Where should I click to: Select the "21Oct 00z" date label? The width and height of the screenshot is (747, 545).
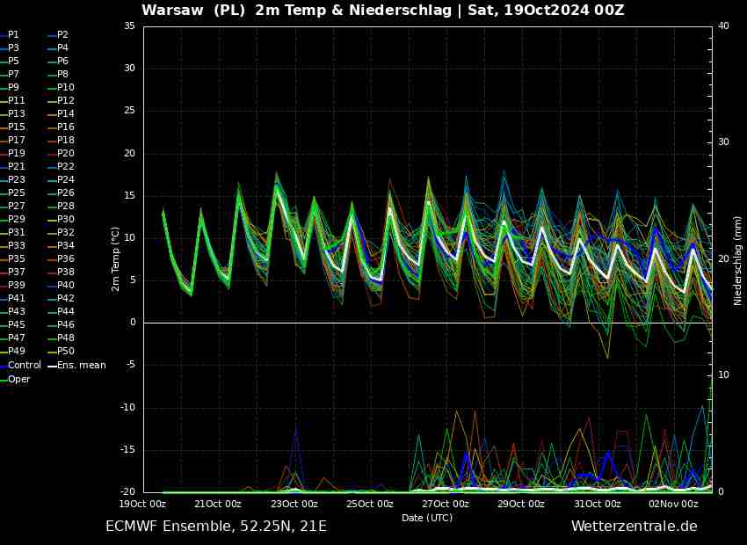[x=219, y=504]
